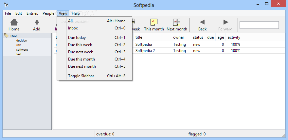Image resolution: width=288 pixels, height=140 pixels.
Task: Choose Inbox in the View menu
Action: pyautogui.click(x=94, y=28)
